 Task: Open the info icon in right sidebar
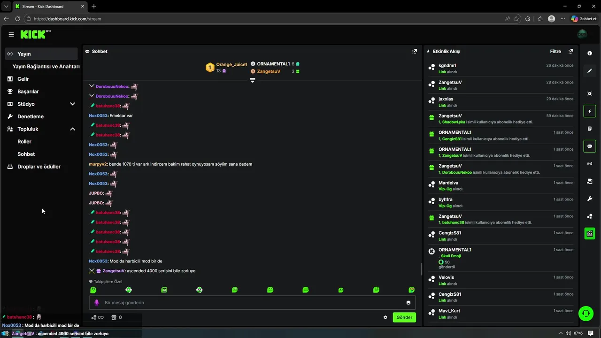coord(590,54)
